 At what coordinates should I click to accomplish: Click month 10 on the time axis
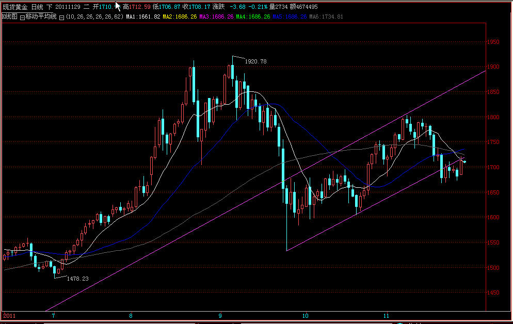pyautogui.click(x=305, y=316)
